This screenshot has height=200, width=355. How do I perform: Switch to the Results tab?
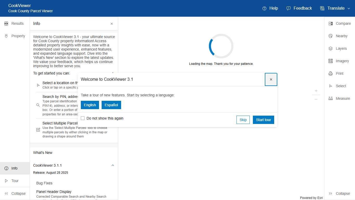[15, 23]
